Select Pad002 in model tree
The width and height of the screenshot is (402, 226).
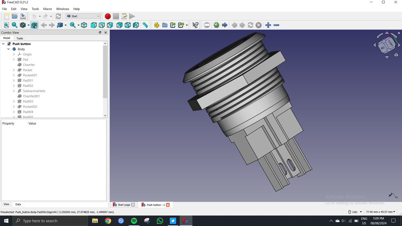pos(28,86)
